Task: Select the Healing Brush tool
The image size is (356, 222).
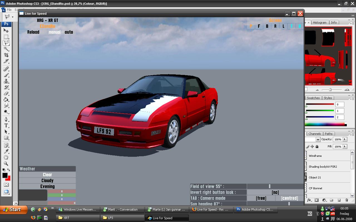Action: click(x=6, y=69)
